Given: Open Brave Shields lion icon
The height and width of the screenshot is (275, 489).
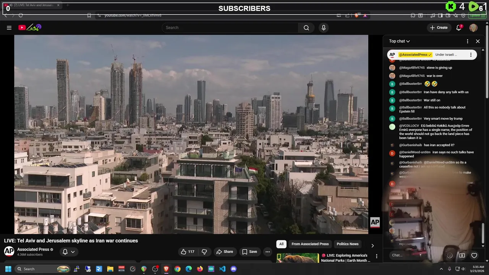Looking at the screenshot, I should point(357,15).
